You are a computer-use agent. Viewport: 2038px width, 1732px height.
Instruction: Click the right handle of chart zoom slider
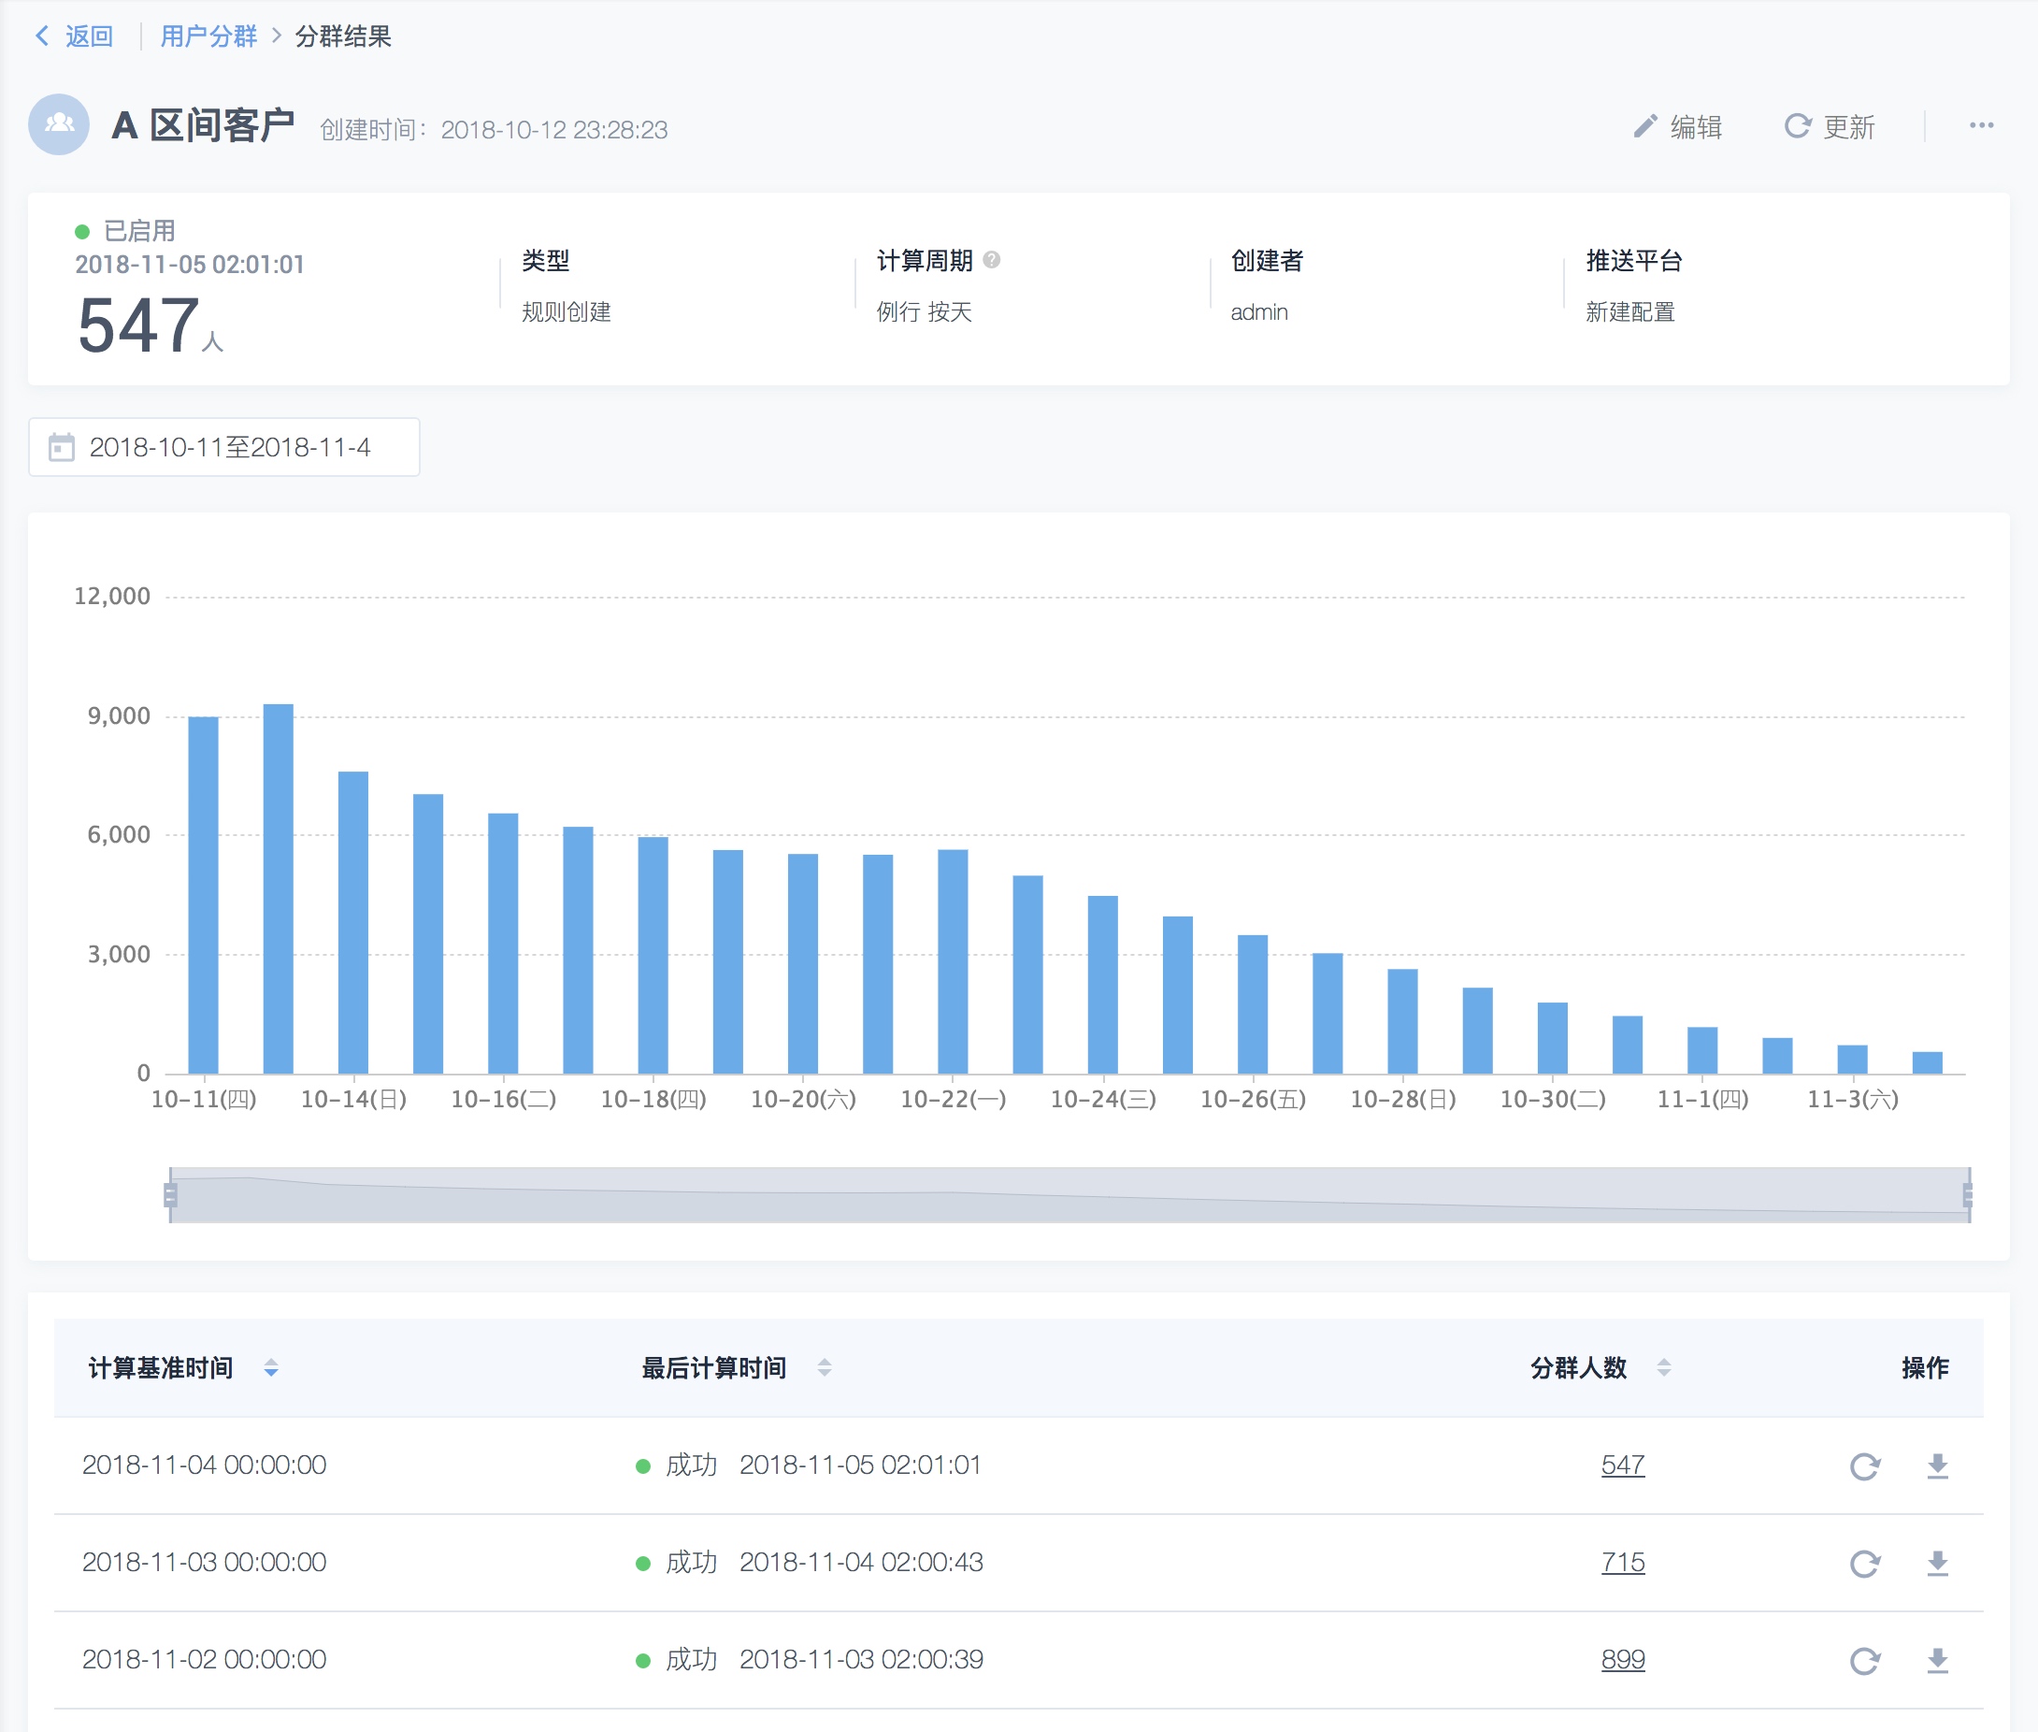[1968, 1195]
